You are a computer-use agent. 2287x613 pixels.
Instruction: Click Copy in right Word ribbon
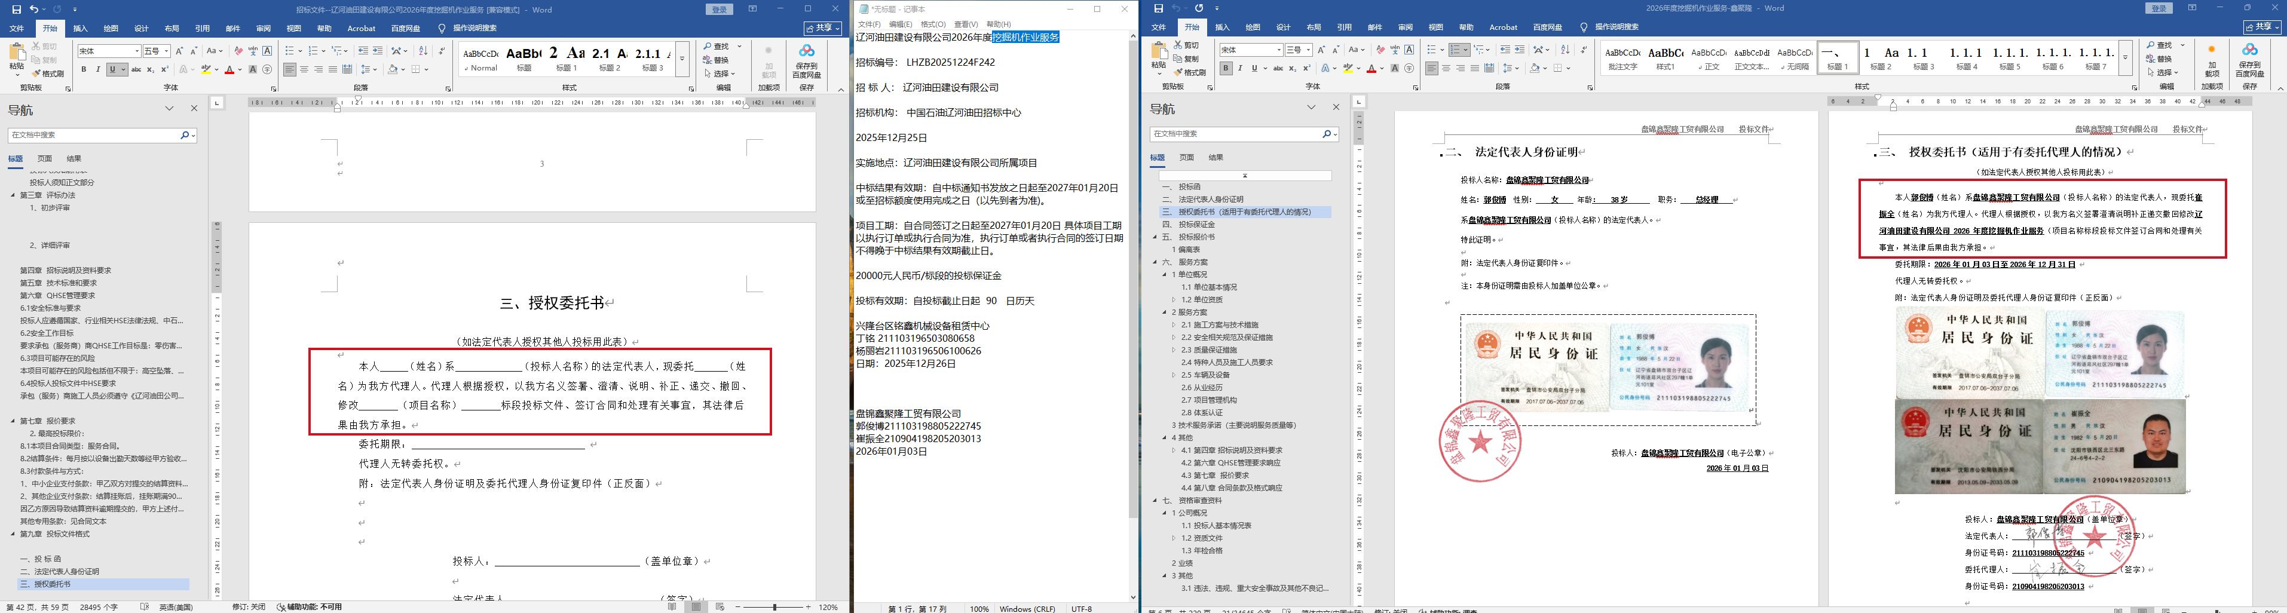[1186, 59]
